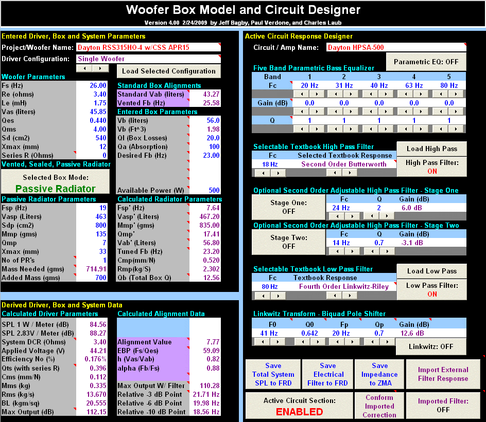
Task: Select the Series R (Ohms) value
Action: 92,155
